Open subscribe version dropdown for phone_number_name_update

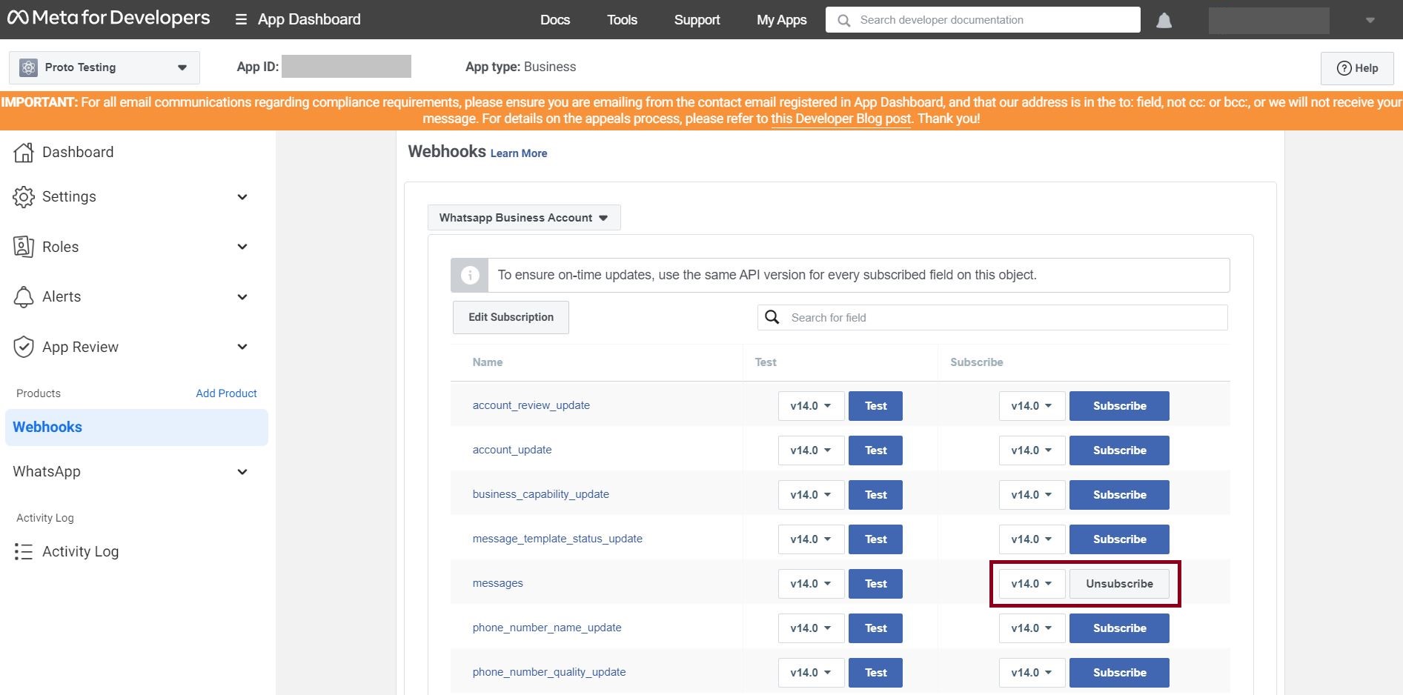1032,628
